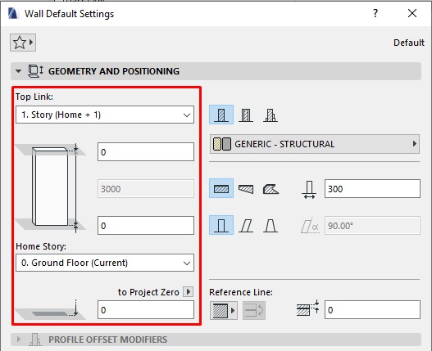
Task: Choose the Trapezoid wall geometry icon
Action: (246, 188)
